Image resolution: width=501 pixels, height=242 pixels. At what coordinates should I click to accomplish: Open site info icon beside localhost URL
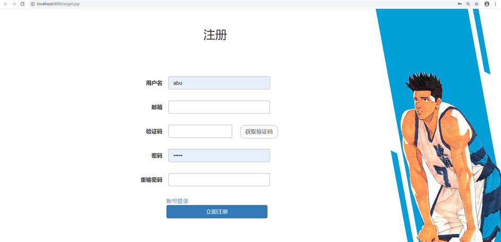coord(32,4)
